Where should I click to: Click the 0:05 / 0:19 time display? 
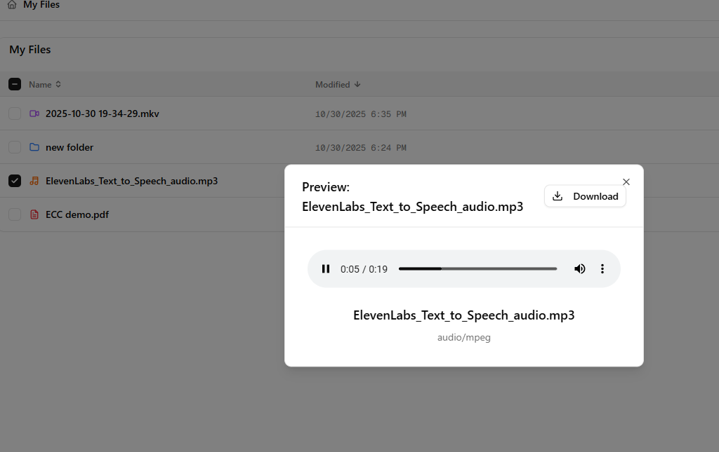(x=364, y=269)
